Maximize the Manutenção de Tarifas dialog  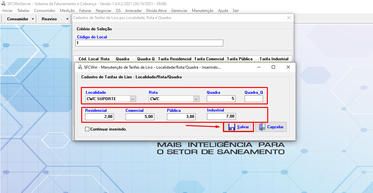coord(273,67)
